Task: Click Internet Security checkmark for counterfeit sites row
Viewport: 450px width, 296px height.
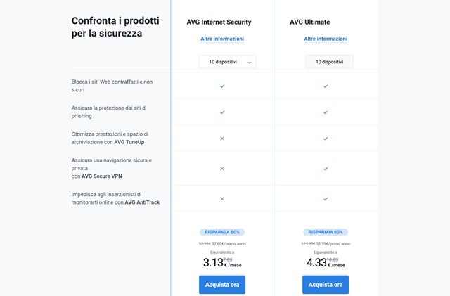Action: point(222,86)
